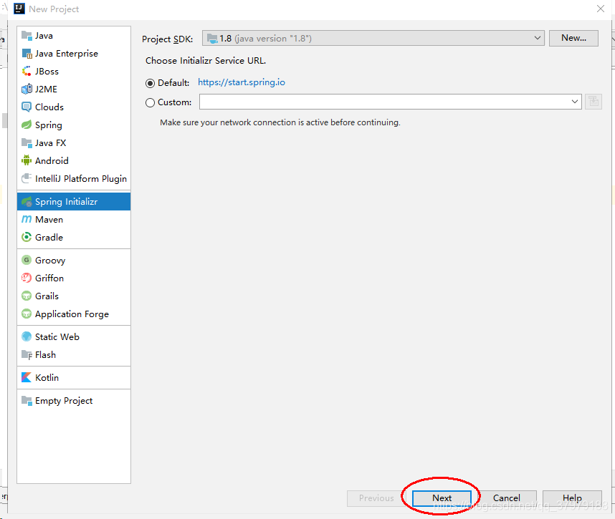Click the Gradle icon
The height and width of the screenshot is (519, 615).
[x=27, y=237]
